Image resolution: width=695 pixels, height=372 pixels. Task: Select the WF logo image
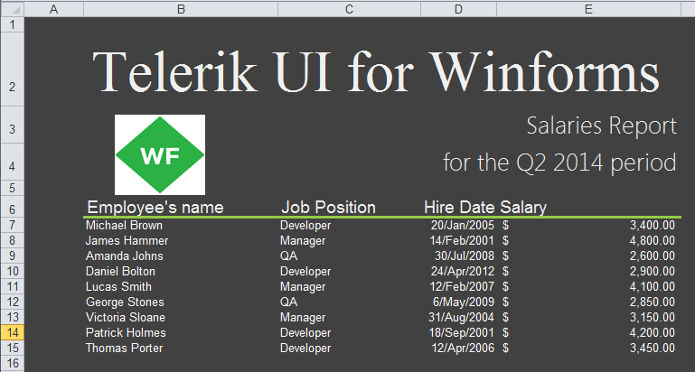(160, 154)
